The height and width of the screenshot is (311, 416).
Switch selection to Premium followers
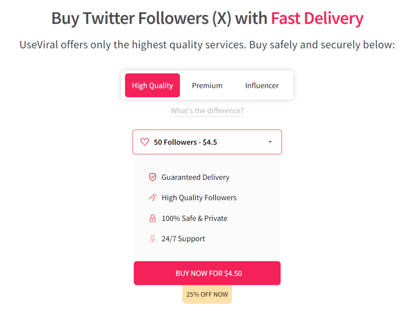(x=207, y=85)
